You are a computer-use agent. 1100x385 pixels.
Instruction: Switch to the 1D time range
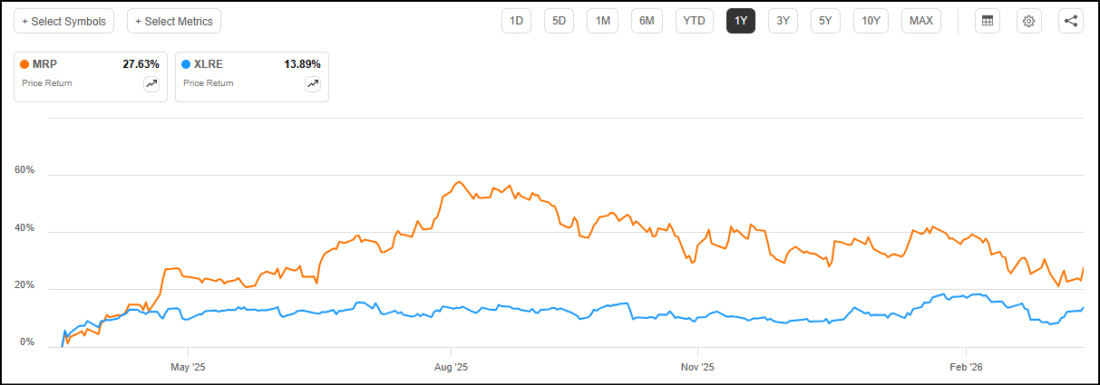tap(516, 21)
